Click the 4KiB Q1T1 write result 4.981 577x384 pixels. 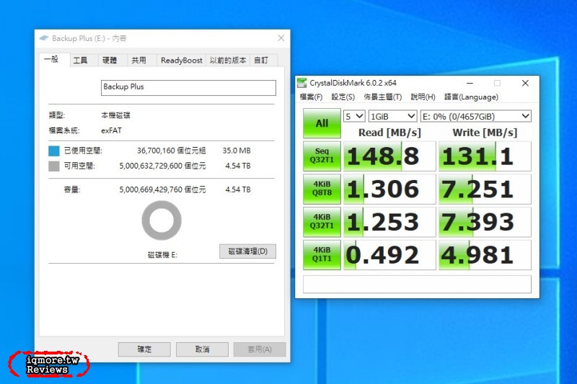485,255
